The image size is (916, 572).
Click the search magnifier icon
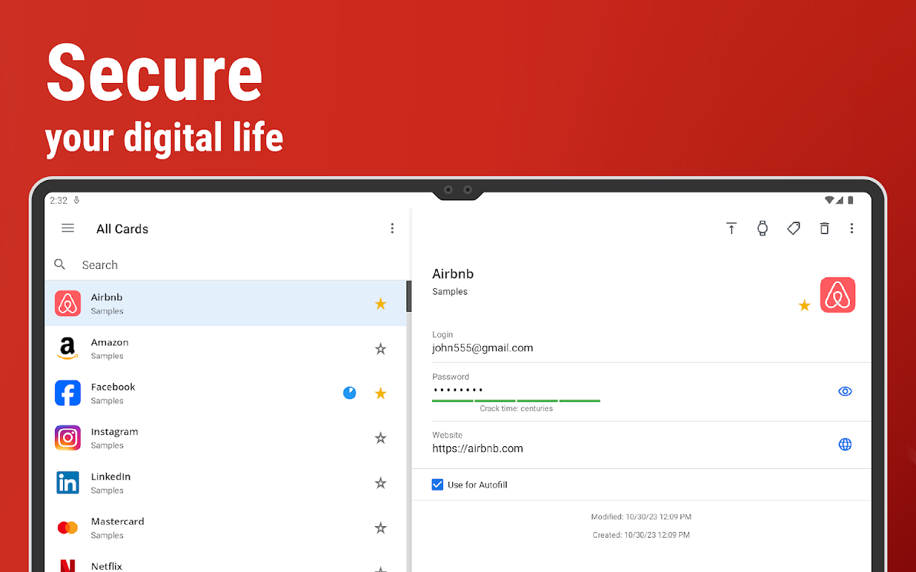pos(60,265)
